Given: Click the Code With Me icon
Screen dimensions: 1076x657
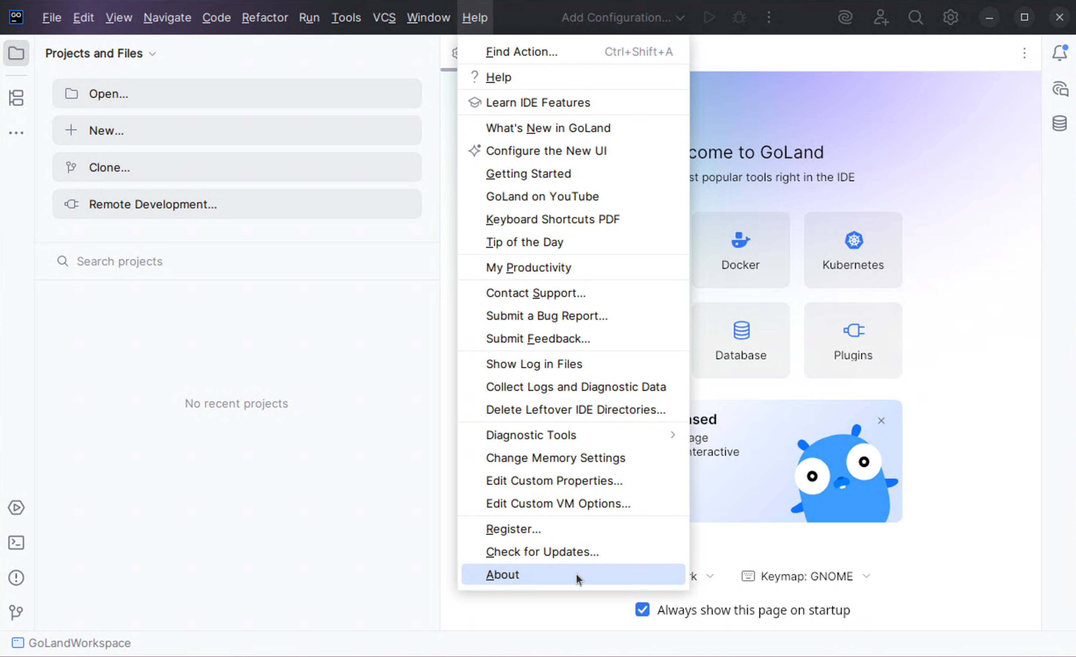Looking at the screenshot, I should 881,17.
